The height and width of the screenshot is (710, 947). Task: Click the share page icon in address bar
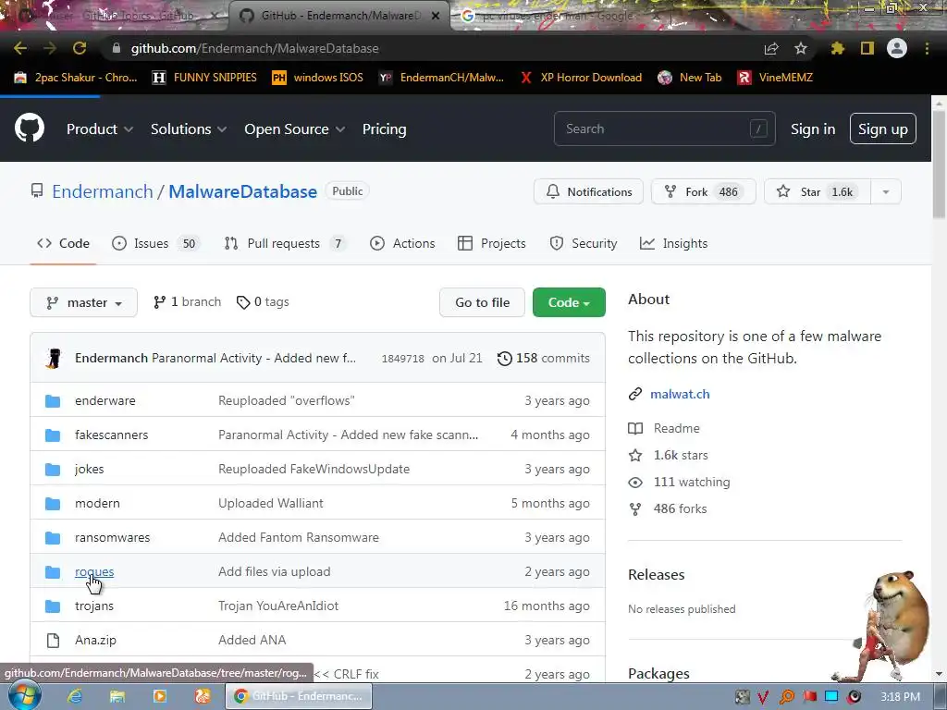[771, 48]
